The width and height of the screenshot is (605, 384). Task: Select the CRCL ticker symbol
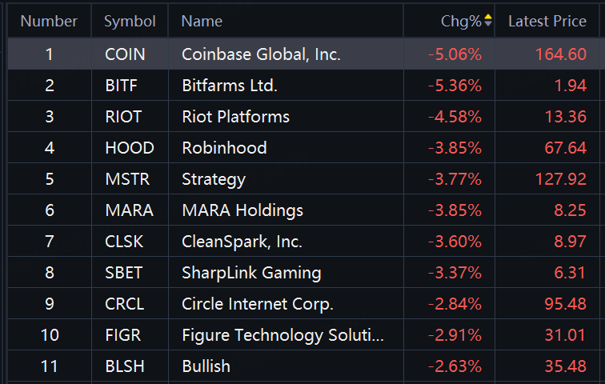click(x=125, y=304)
